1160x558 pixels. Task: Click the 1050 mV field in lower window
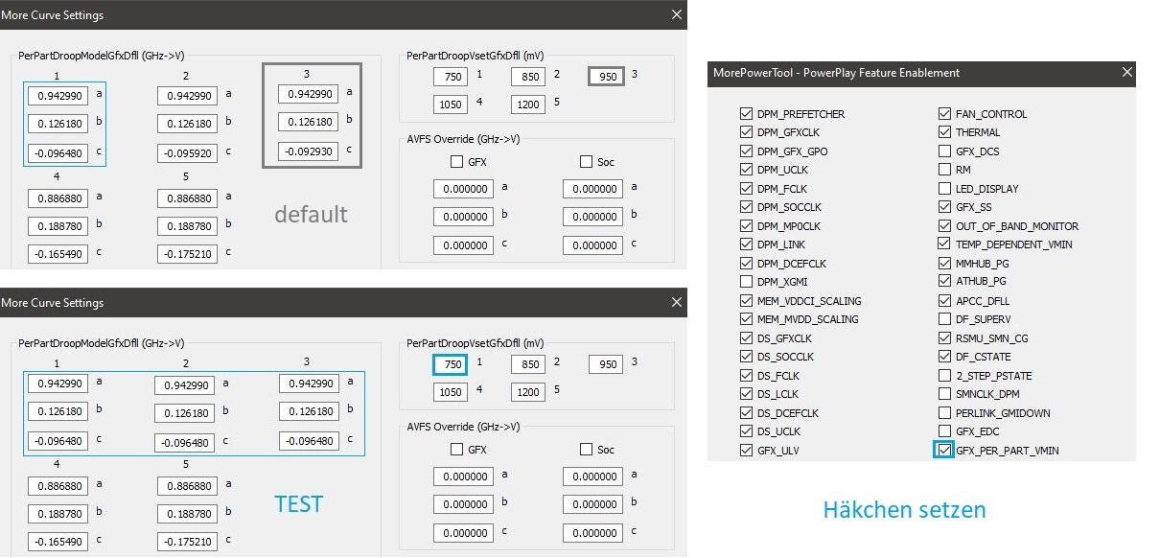coord(451,392)
